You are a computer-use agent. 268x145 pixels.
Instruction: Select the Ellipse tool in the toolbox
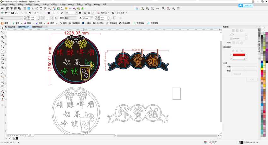click(3, 59)
